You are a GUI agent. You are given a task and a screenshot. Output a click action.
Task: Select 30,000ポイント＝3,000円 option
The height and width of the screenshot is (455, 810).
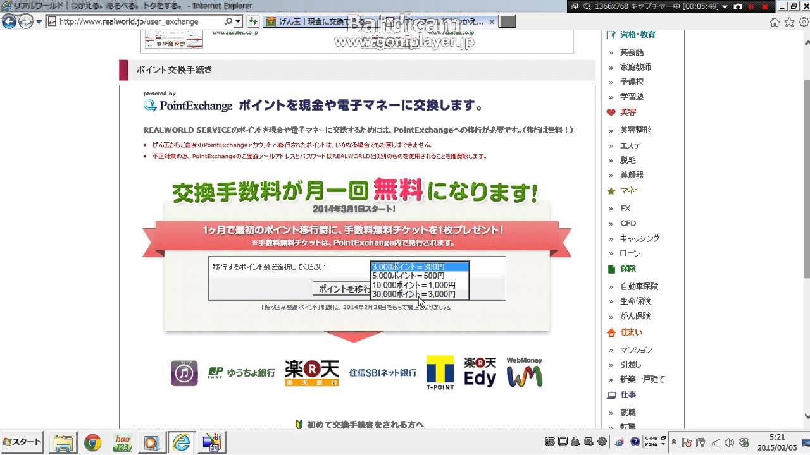click(420, 294)
